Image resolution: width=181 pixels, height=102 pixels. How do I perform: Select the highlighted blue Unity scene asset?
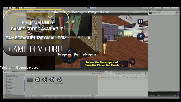59,80
